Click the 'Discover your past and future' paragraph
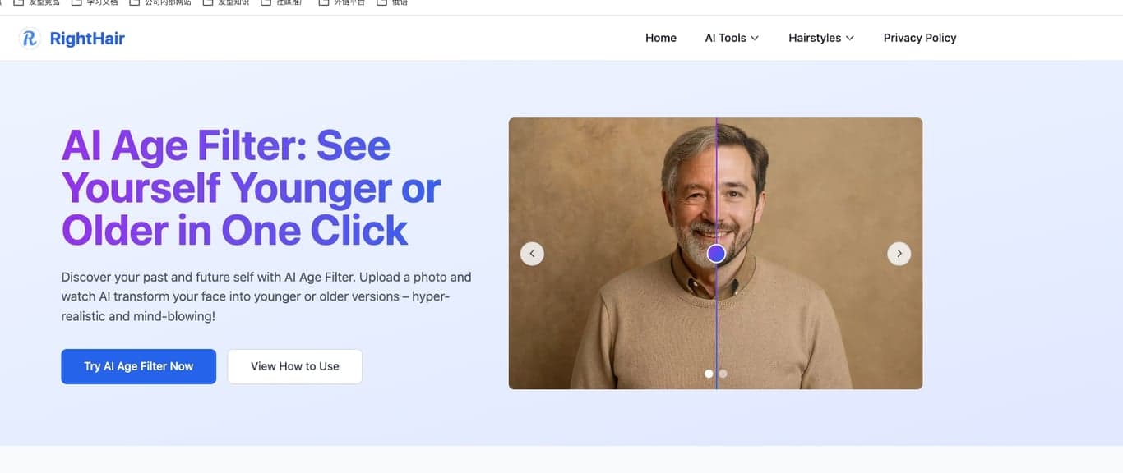The height and width of the screenshot is (473, 1123). click(266, 296)
